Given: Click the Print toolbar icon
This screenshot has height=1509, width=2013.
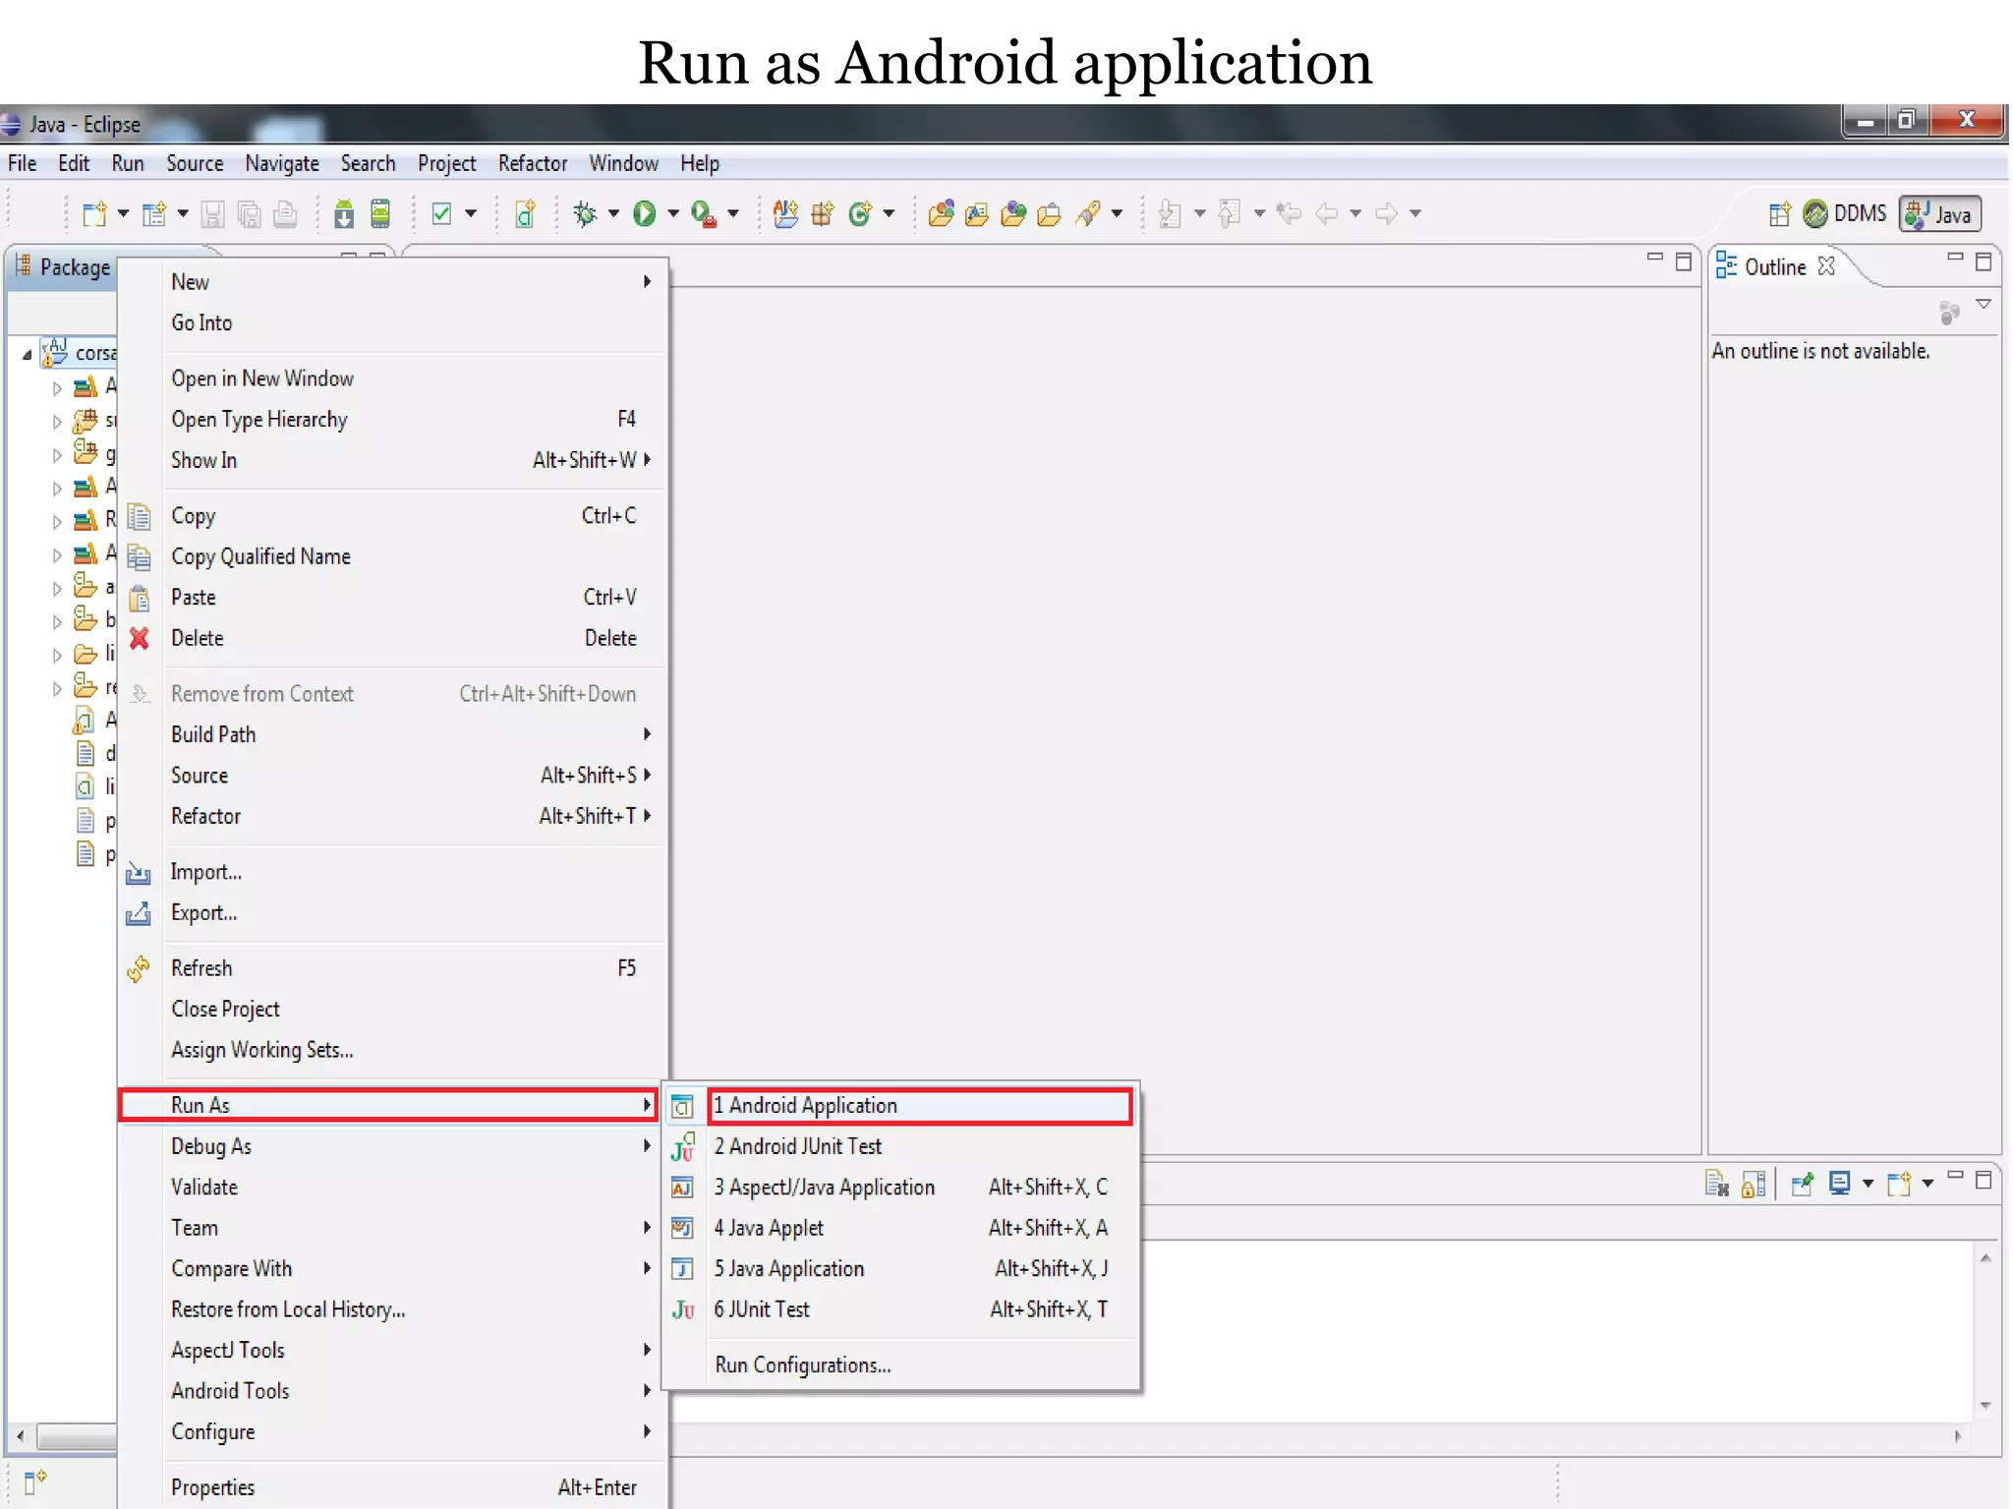Looking at the screenshot, I should click(285, 213).
